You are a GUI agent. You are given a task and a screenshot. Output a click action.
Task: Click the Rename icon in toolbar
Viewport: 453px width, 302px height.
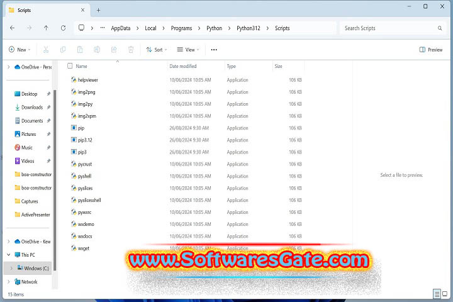[97, 50]
